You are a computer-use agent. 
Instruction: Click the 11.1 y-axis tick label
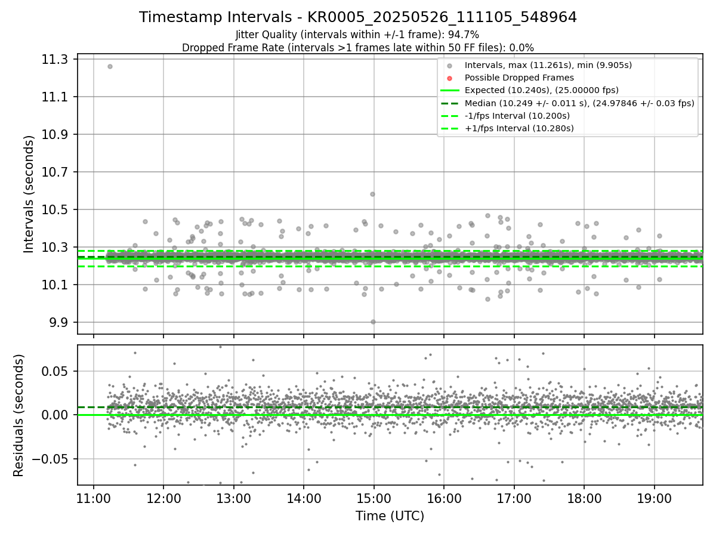(56, 97)
